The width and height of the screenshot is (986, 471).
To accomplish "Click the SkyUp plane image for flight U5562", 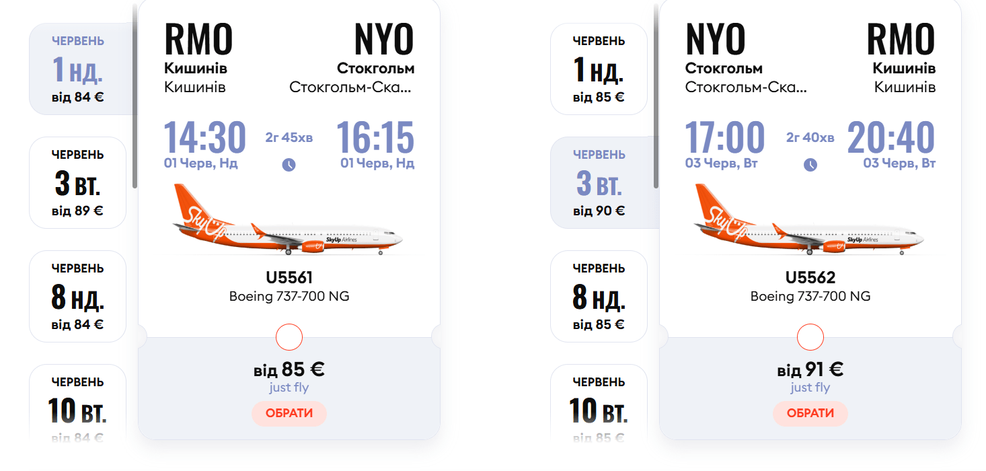I will click(x=810, y=219).
